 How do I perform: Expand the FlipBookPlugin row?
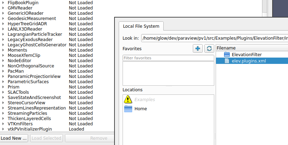coord(3,3)
